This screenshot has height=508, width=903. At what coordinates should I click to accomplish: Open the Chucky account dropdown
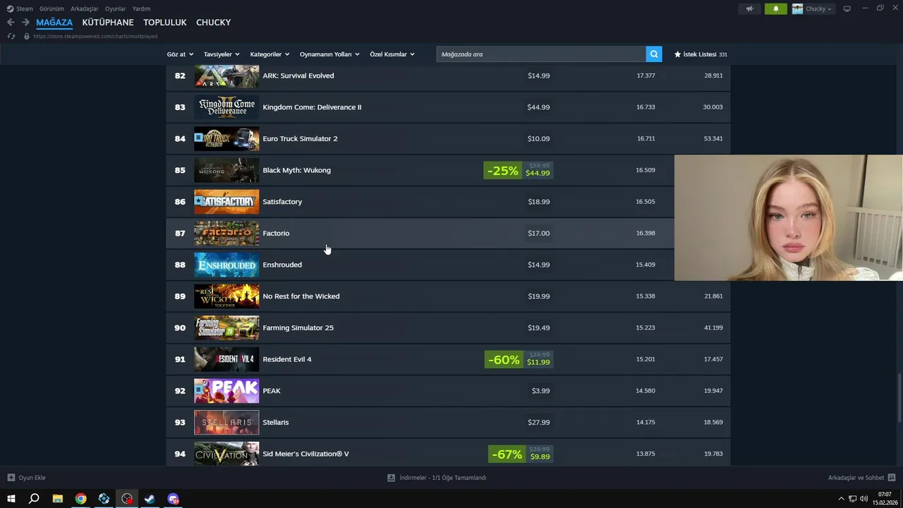point(813,9)
